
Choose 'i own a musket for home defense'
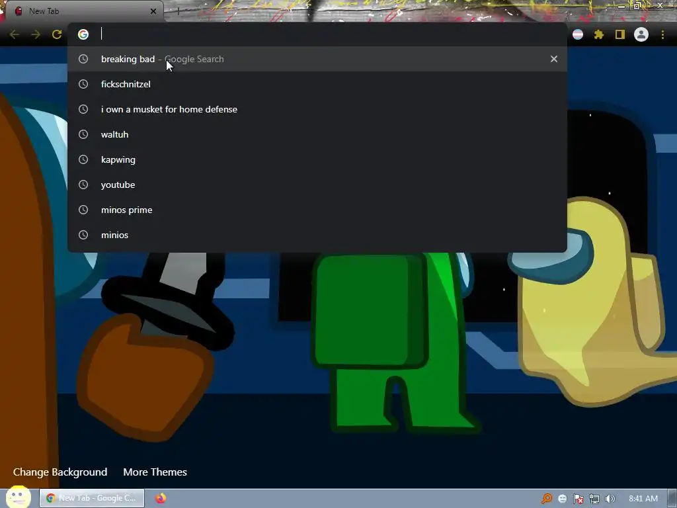[317, 109]
